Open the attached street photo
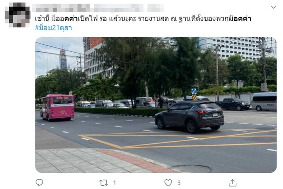 (156, 105)
